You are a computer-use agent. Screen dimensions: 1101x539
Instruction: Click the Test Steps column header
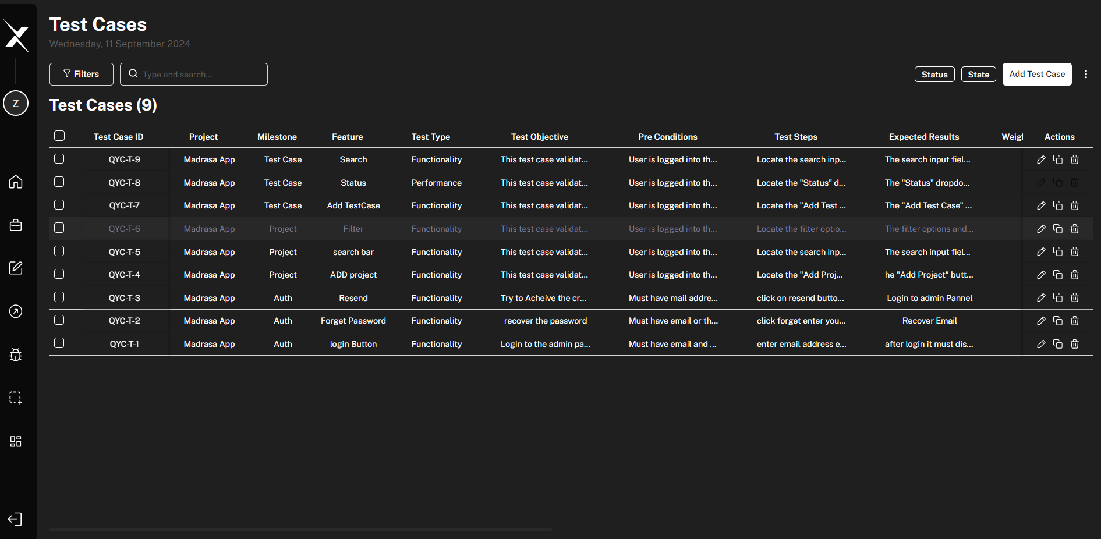pos(796,137)
